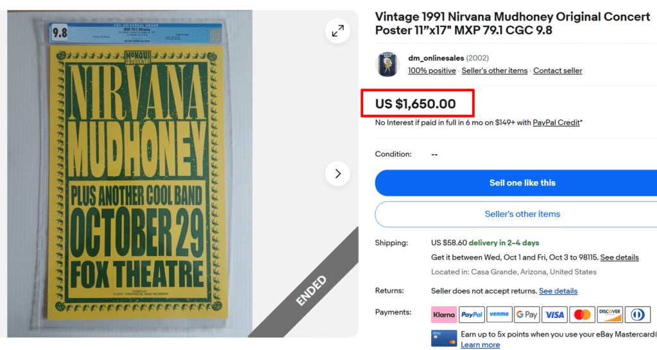The image size is (657, 350).
Task: Go to the next listing photo
Action: [337, 173]
